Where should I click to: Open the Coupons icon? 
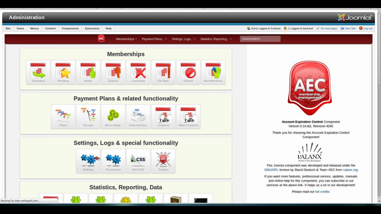163,117
